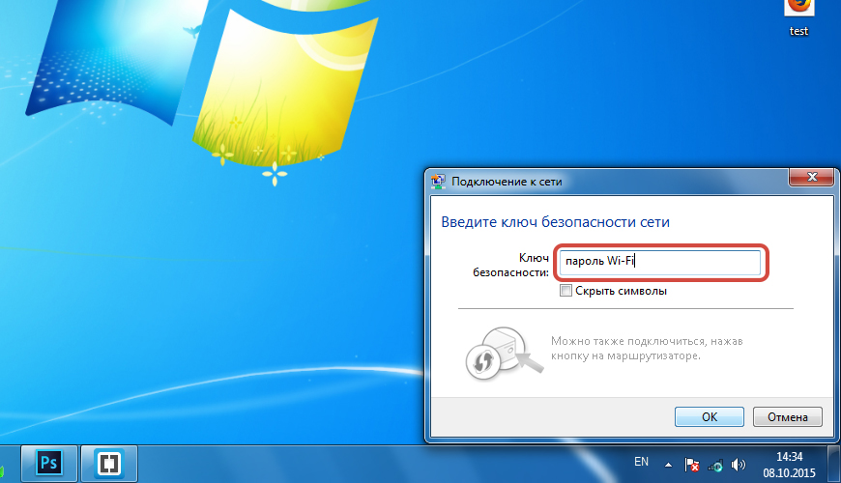This screenshot has width=841, height=483.
Task: Open the test Firefox shortcut on desktop
Action: pos(798,18)
